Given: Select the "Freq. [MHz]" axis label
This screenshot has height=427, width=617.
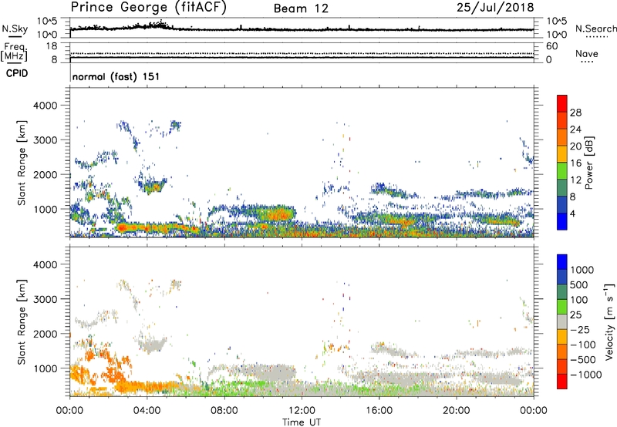Looking at the screenshot, I should 15,52.
